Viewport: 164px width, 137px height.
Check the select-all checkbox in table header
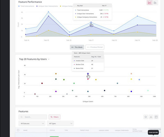click(x=18, y=130)
